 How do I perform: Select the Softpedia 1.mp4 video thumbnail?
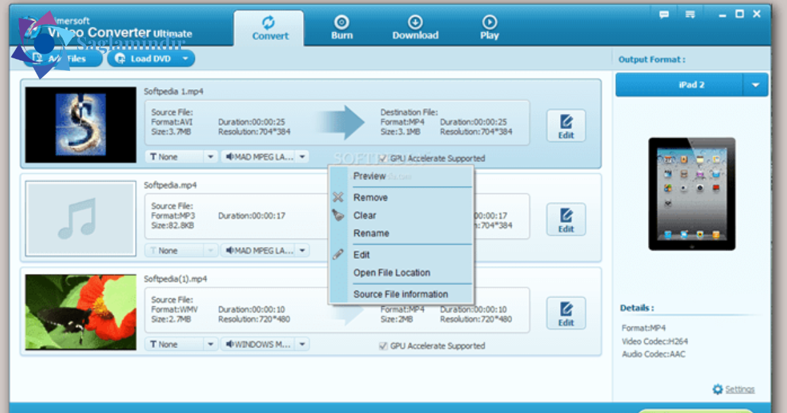pyautogui.click(x=81, y=125)
